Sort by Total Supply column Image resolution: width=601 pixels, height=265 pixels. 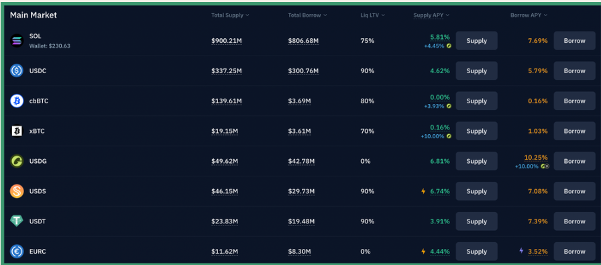230,15
